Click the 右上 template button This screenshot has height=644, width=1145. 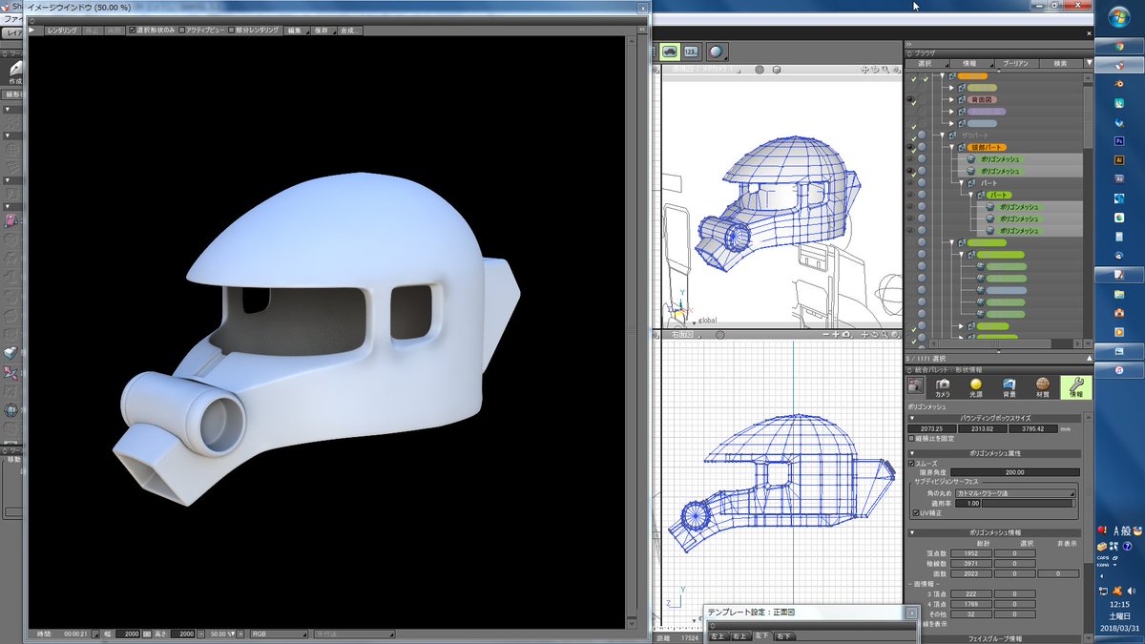741,636
